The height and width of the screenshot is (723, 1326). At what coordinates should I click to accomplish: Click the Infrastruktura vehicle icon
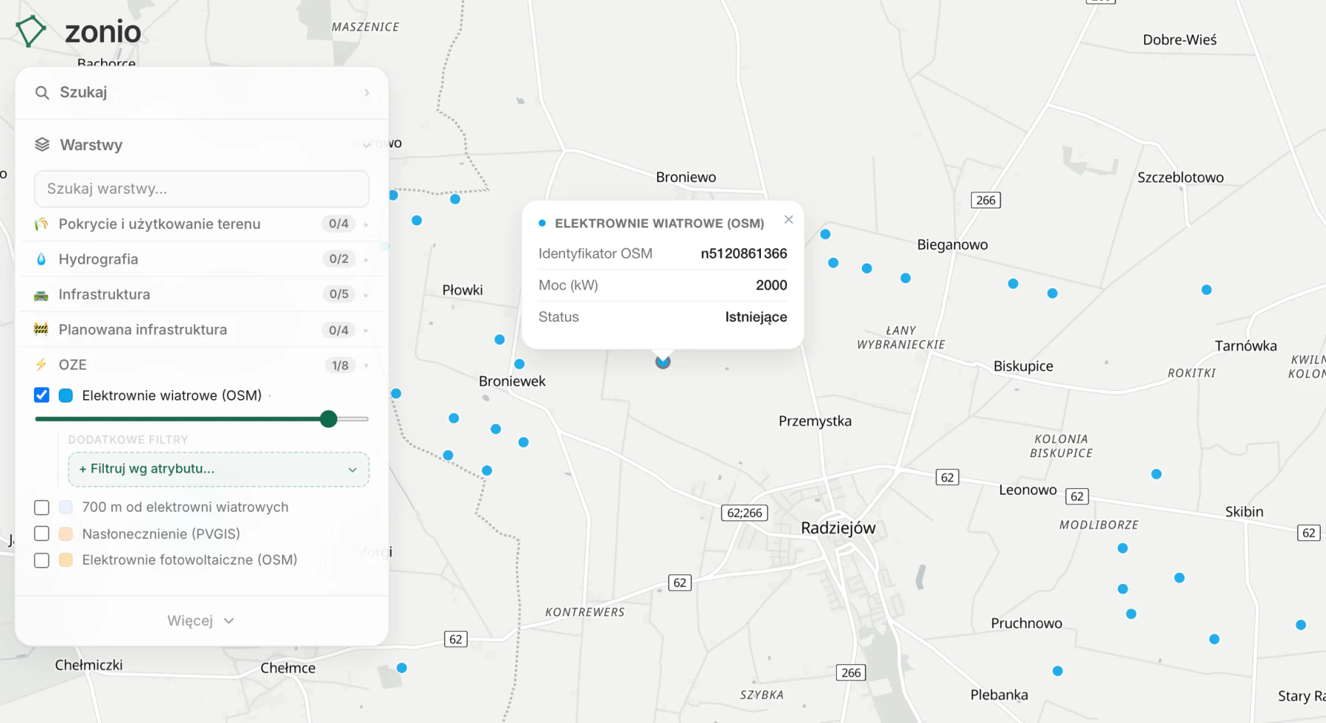click(x=41, y=295)
